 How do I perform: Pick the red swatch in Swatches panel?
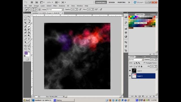click(129, 17)
